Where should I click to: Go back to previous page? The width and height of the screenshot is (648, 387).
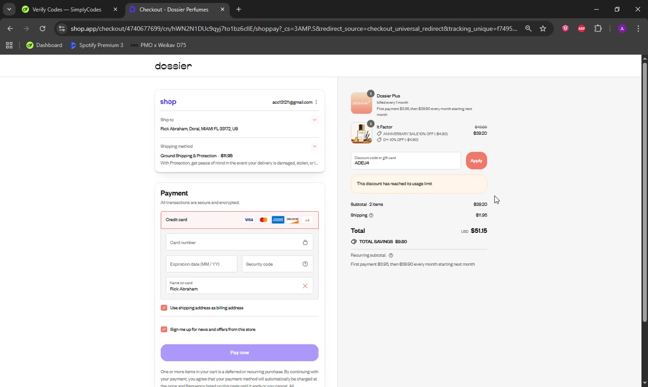(x=10, y=29)
